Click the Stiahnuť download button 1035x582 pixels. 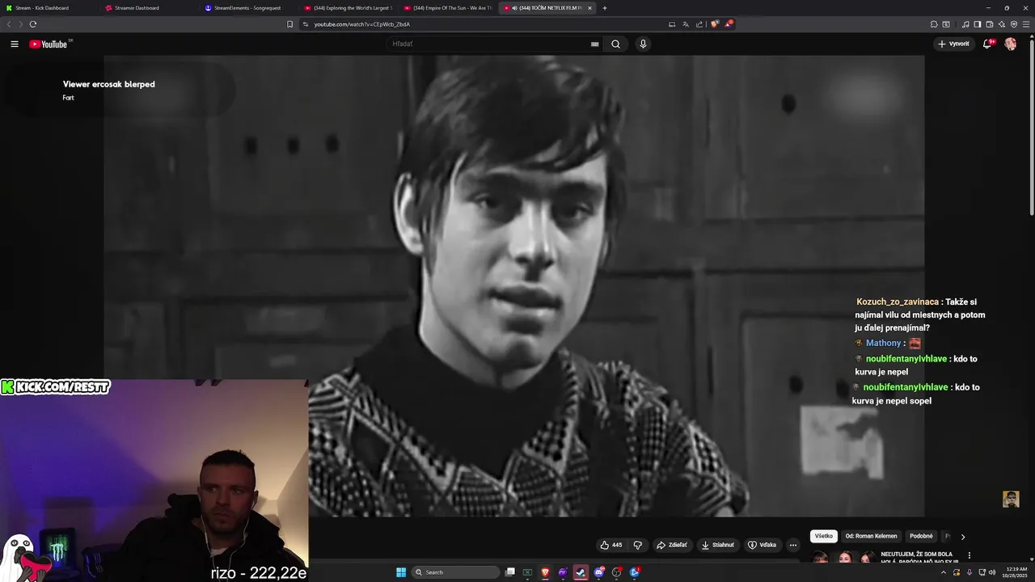(x=718, y=545)
